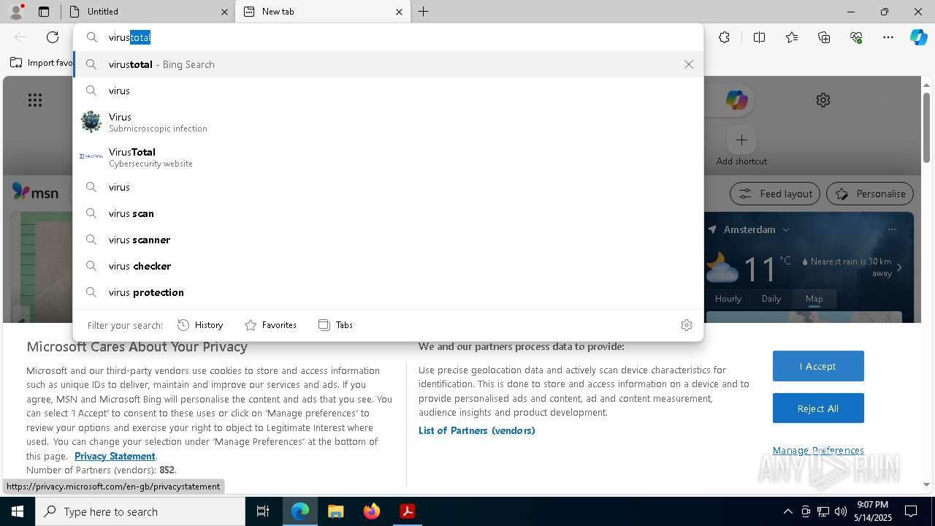Close the Untitled tab
935x526 pixels.
click(224, 12)
